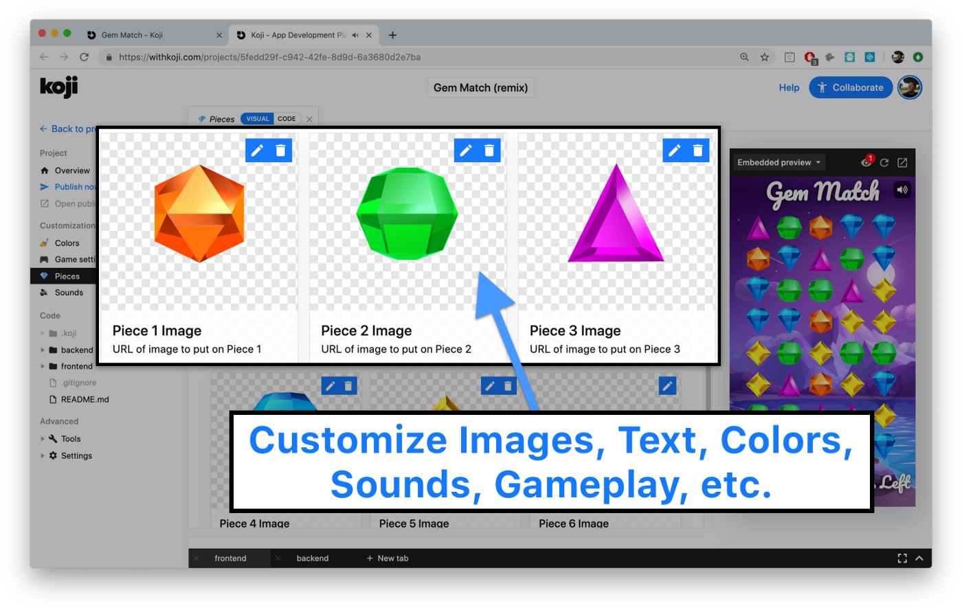The height and width of the screenshot is (610, 962).
Task: Select the Koji - App Development browser tab
Action: tap(303, 35)
